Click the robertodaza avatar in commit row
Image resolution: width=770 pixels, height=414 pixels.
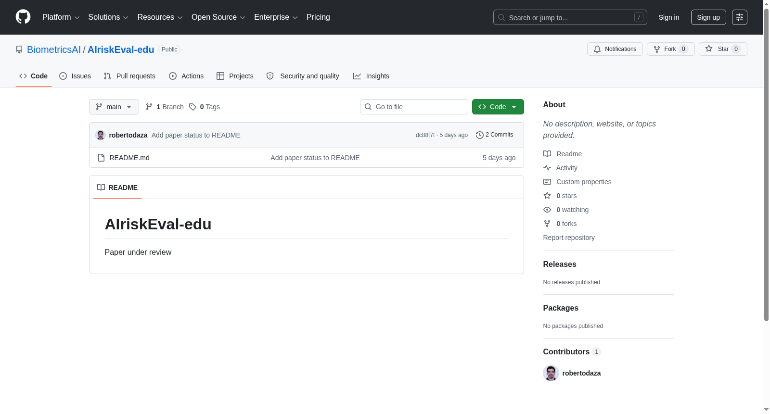tap(101, 135)
